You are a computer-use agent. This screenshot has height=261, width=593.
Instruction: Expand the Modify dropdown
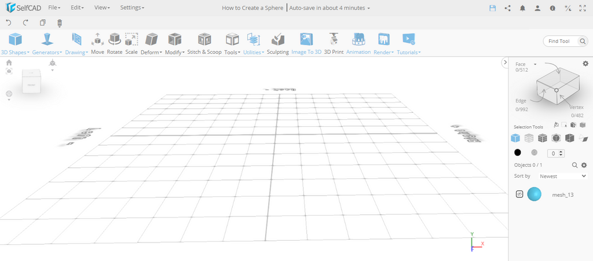tap(175, 53)
